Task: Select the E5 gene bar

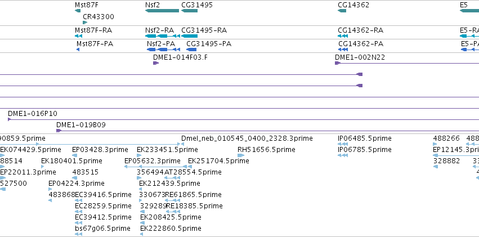Action: [x=469, y=11]
